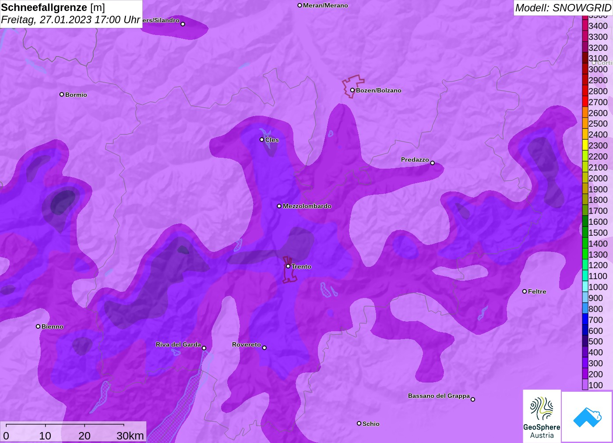
Task: Click the 'Modell: SNOWGRID' label
Action: click(x=563, y=8)
